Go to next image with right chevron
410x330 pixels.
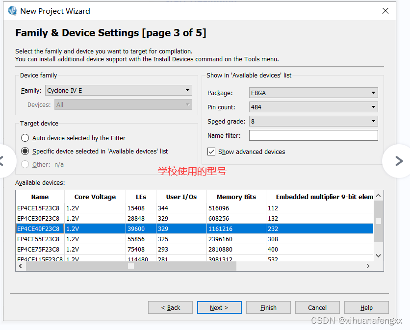[x=399, y=161]
